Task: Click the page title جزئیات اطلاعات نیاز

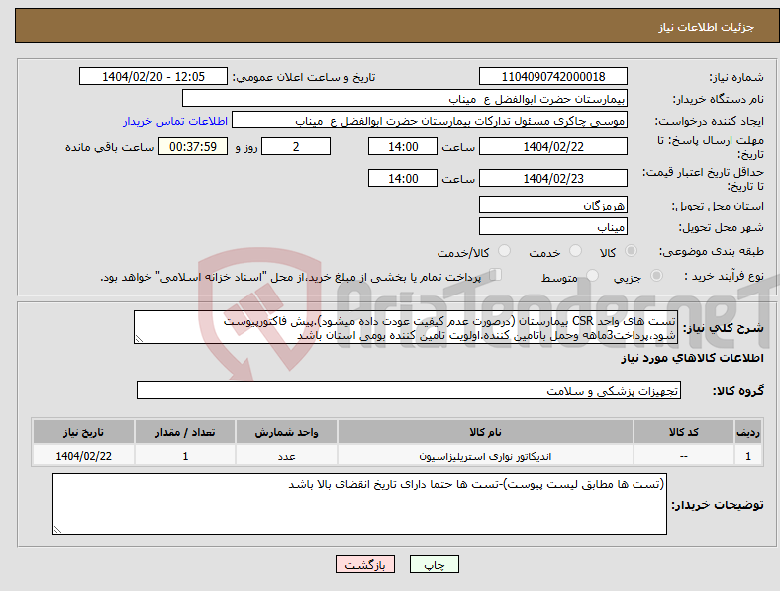Action: (707, 27)
